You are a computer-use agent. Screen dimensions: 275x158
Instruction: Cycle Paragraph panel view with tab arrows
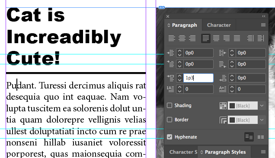tap(169, 25)
